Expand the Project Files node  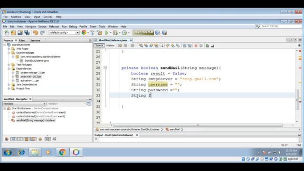9,88
